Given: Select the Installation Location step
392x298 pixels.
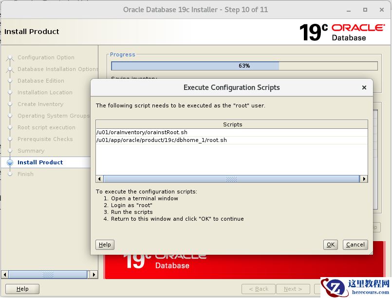Looking at the screenshot, I should coord(45,92).
